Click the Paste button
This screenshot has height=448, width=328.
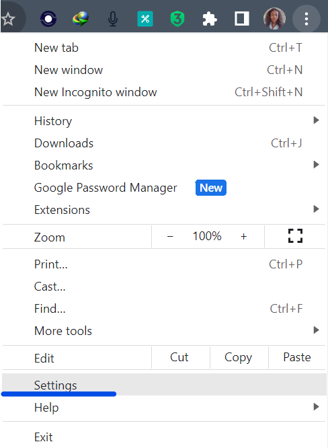[297, 357]
